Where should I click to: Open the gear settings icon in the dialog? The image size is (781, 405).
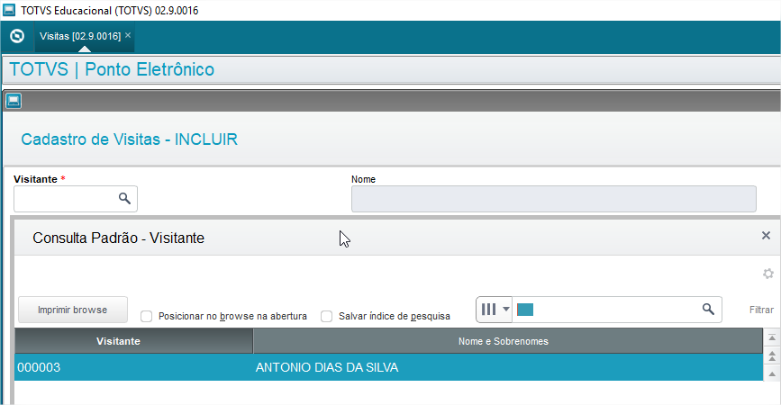coord(768,274)
